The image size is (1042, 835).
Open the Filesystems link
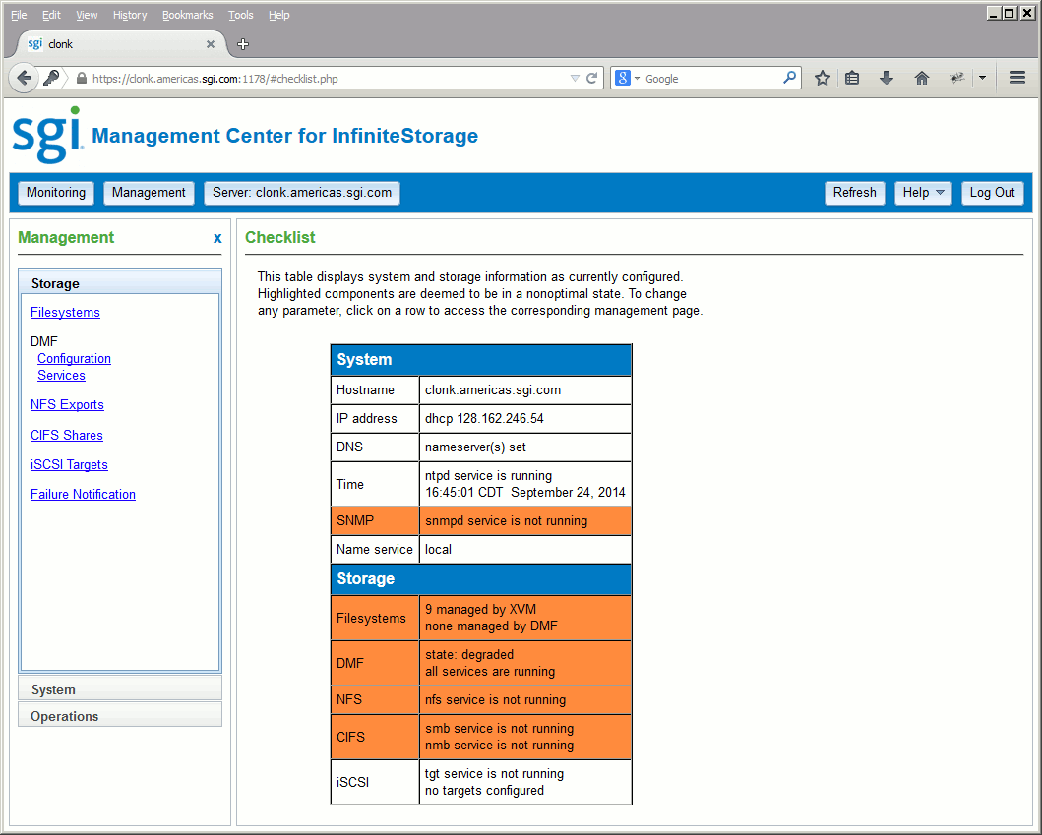pos(65,312)
